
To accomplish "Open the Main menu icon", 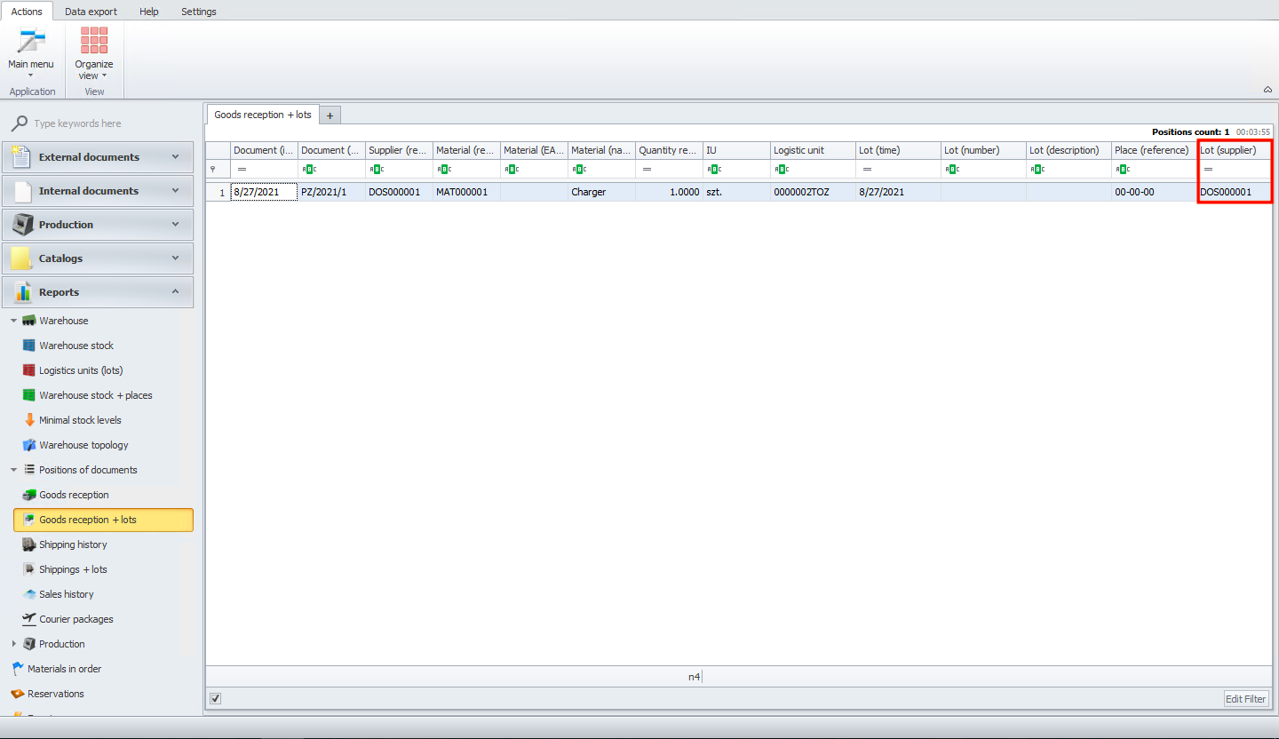I will tap(31, 42).
